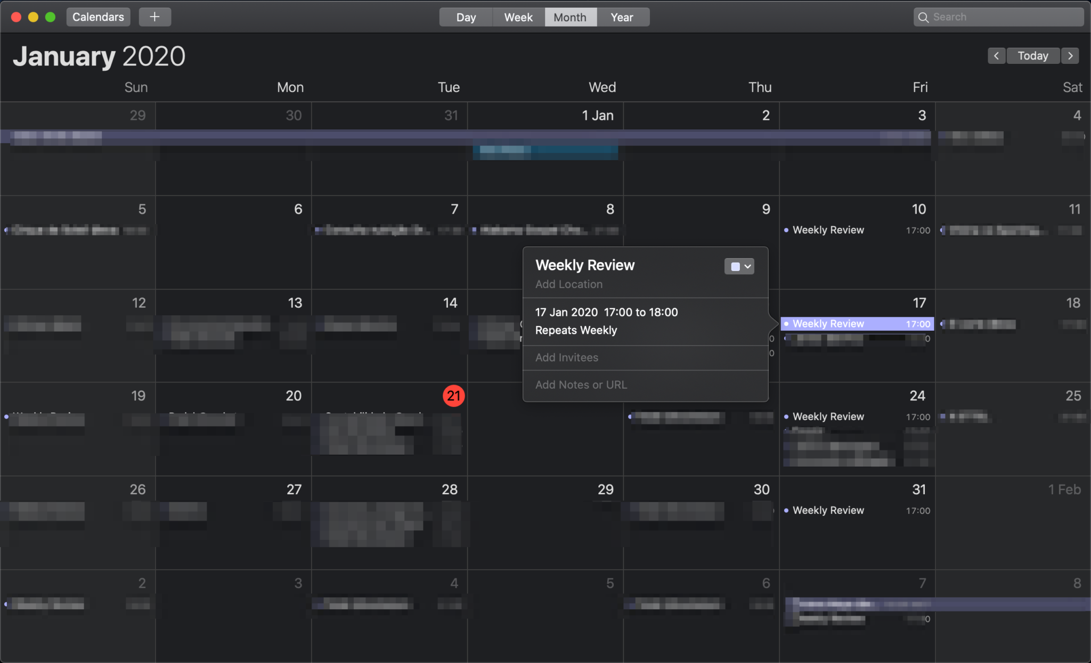Image resolution: width=1091 pixels, height=663 pixels.
Task: Click the green fullscreen window button
Action: click(x=50, y=17)
